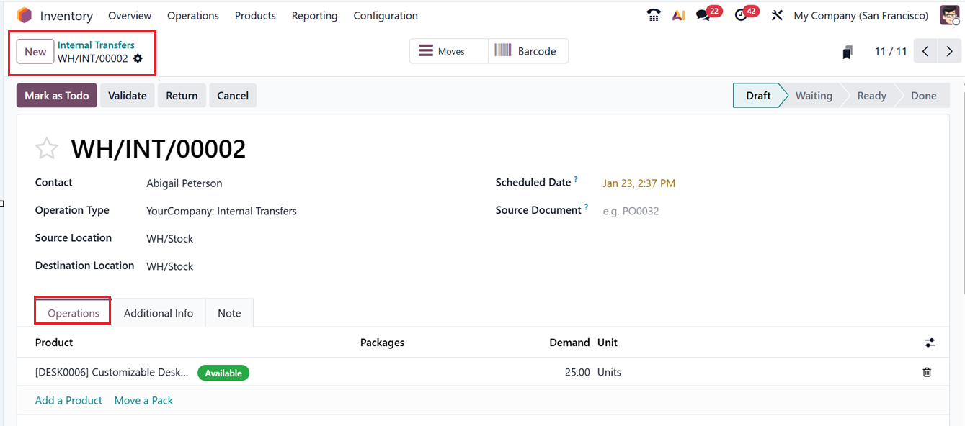Toggle optional columns in Operations list
This screenshot has width=965, height=426.
[930, 343]
